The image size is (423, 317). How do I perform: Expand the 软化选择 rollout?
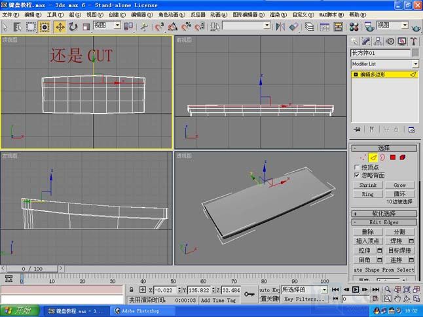(x=384, y=213)
